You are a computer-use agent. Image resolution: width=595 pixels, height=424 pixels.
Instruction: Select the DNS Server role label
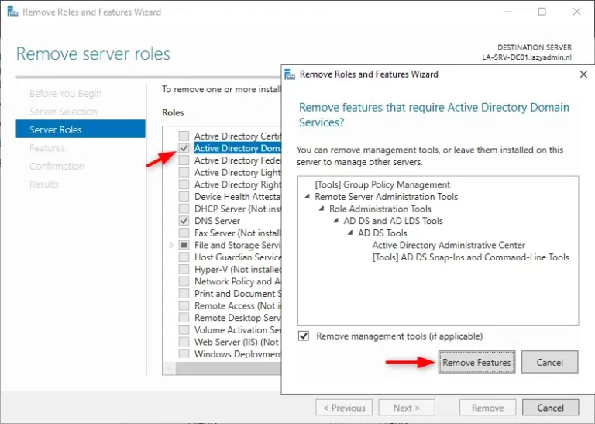(x=217, y=221)
